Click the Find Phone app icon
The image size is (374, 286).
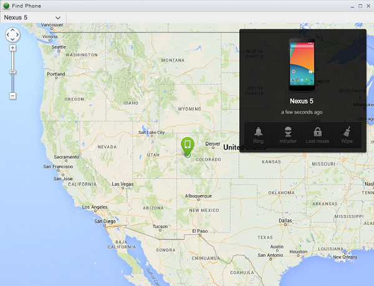pyautogui.click(x=6, y=6)
